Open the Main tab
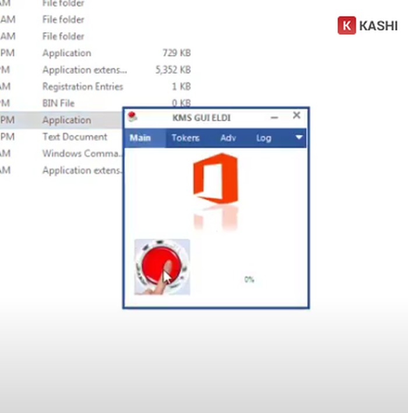The image size is (408, 413). [145, 138]
